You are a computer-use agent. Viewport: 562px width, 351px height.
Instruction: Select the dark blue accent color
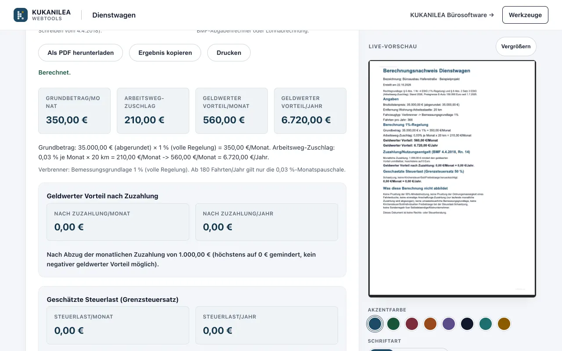pyautogui.click(x=375, y=324)
